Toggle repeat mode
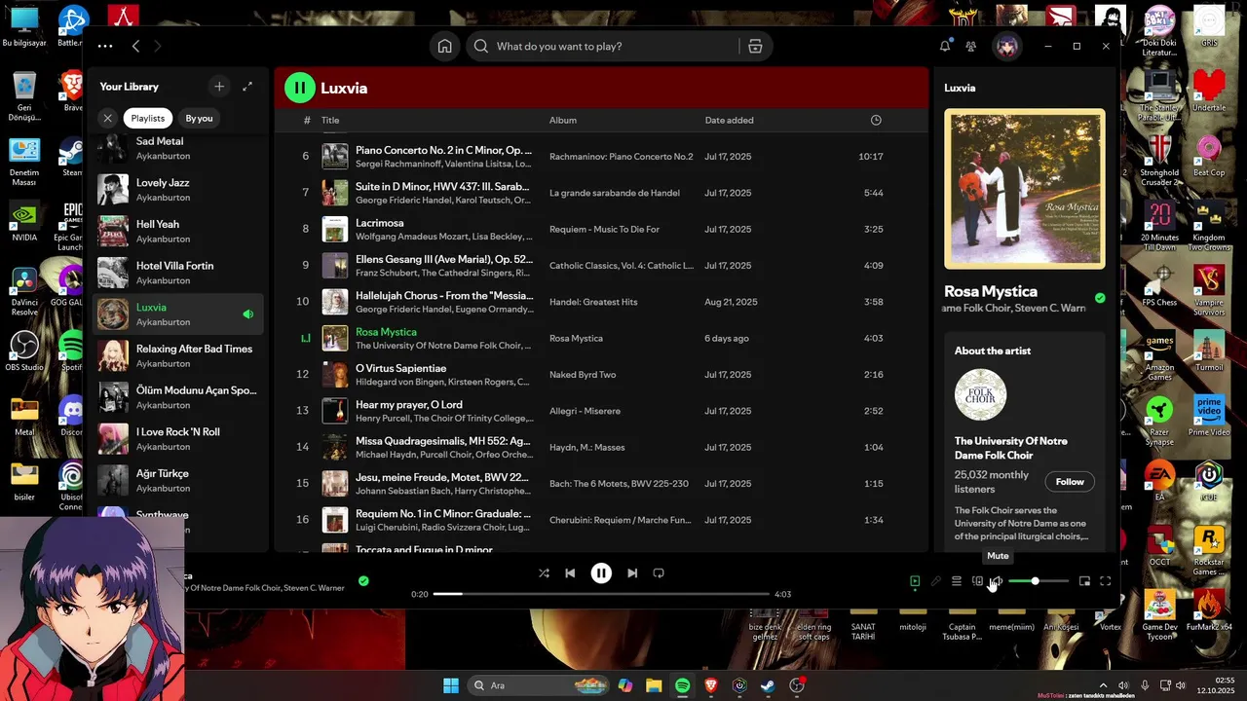 point(659,573)
